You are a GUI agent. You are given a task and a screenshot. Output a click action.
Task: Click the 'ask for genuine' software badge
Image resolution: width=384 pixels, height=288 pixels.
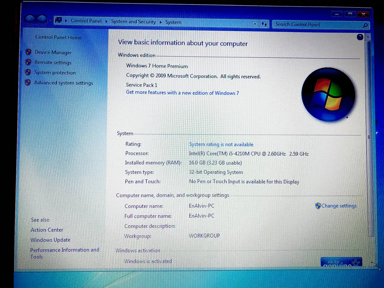[x=341, y=262]
